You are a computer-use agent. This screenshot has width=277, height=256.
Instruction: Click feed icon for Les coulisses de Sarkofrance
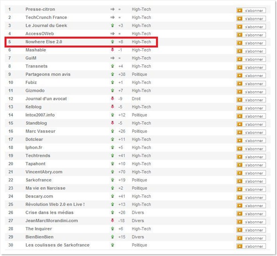click(x=240, y=246)
